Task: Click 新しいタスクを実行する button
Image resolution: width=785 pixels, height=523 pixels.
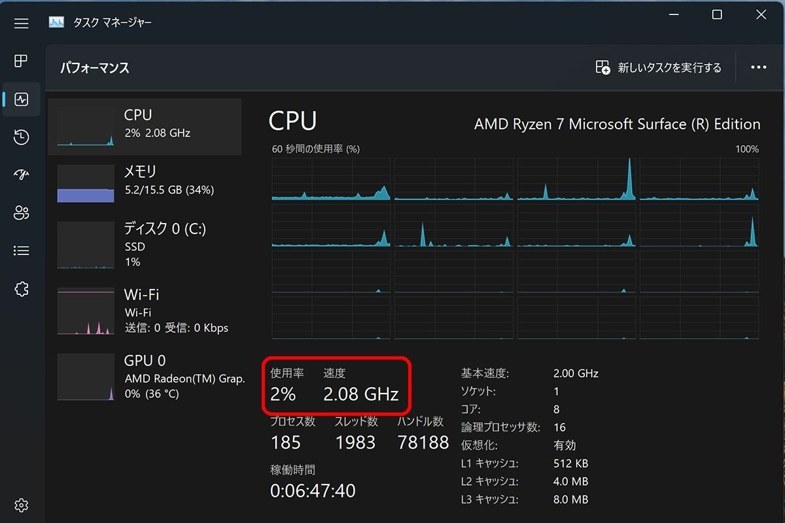Action: (x=659, y=67)
